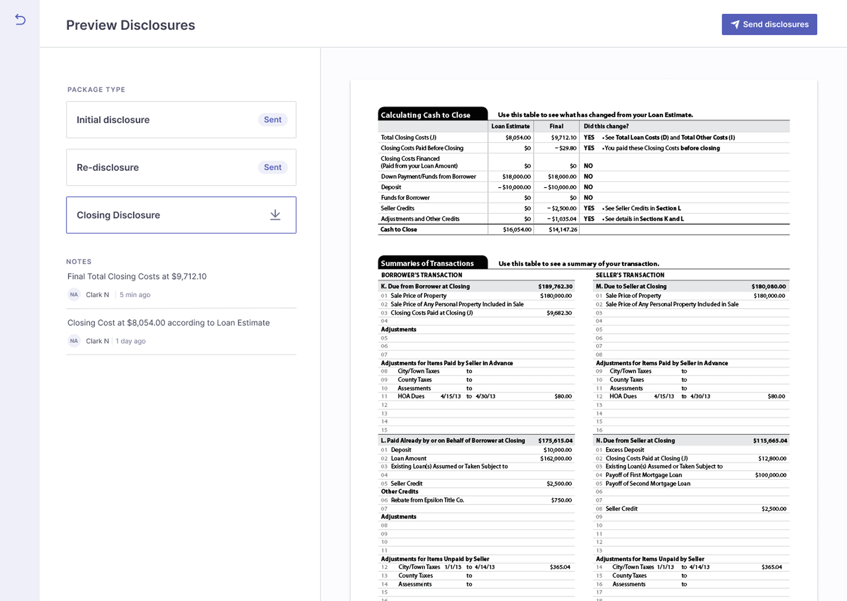Click the borrower's HOA Dues row
The height and width of the screenshot is (601, 847).
[x=476, y=396]
